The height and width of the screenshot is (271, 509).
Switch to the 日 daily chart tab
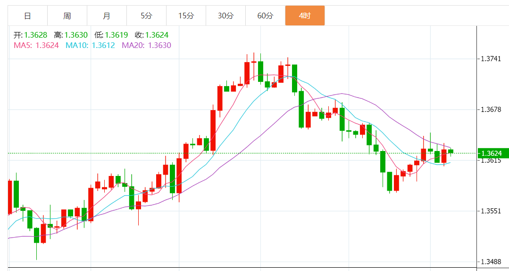[x=27, y=16]
